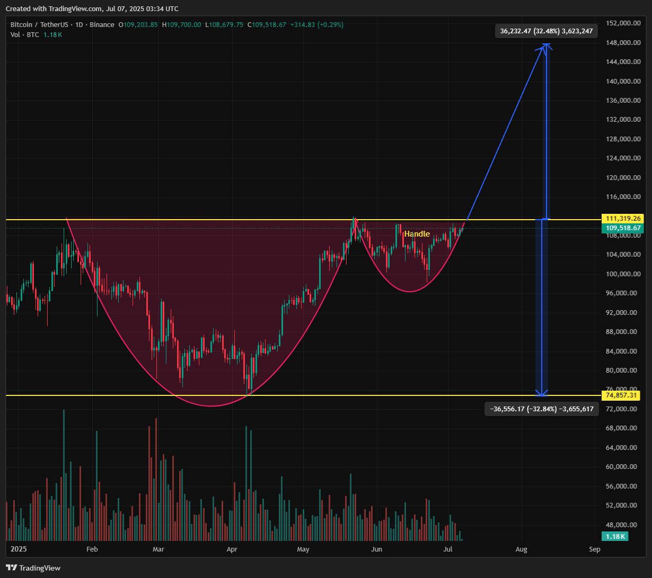Click the green 109,518.67 current price tag

point(622,228)
